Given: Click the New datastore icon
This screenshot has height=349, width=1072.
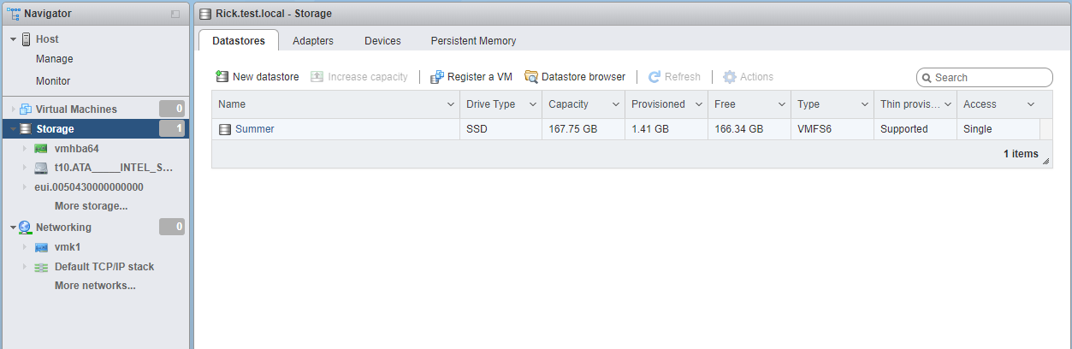Looking at the screenshot, I should pos(222,77).
